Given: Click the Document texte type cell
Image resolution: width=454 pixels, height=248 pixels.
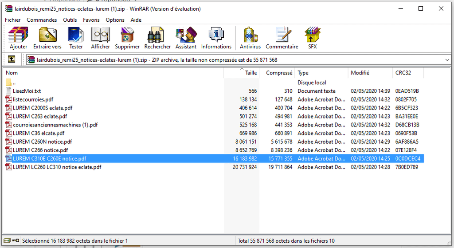Looking at the screenshot, I should pos(317,91).
